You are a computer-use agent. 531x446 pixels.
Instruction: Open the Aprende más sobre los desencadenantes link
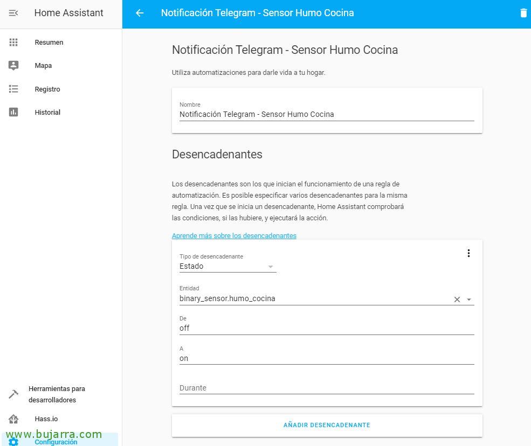coord(234,235)
